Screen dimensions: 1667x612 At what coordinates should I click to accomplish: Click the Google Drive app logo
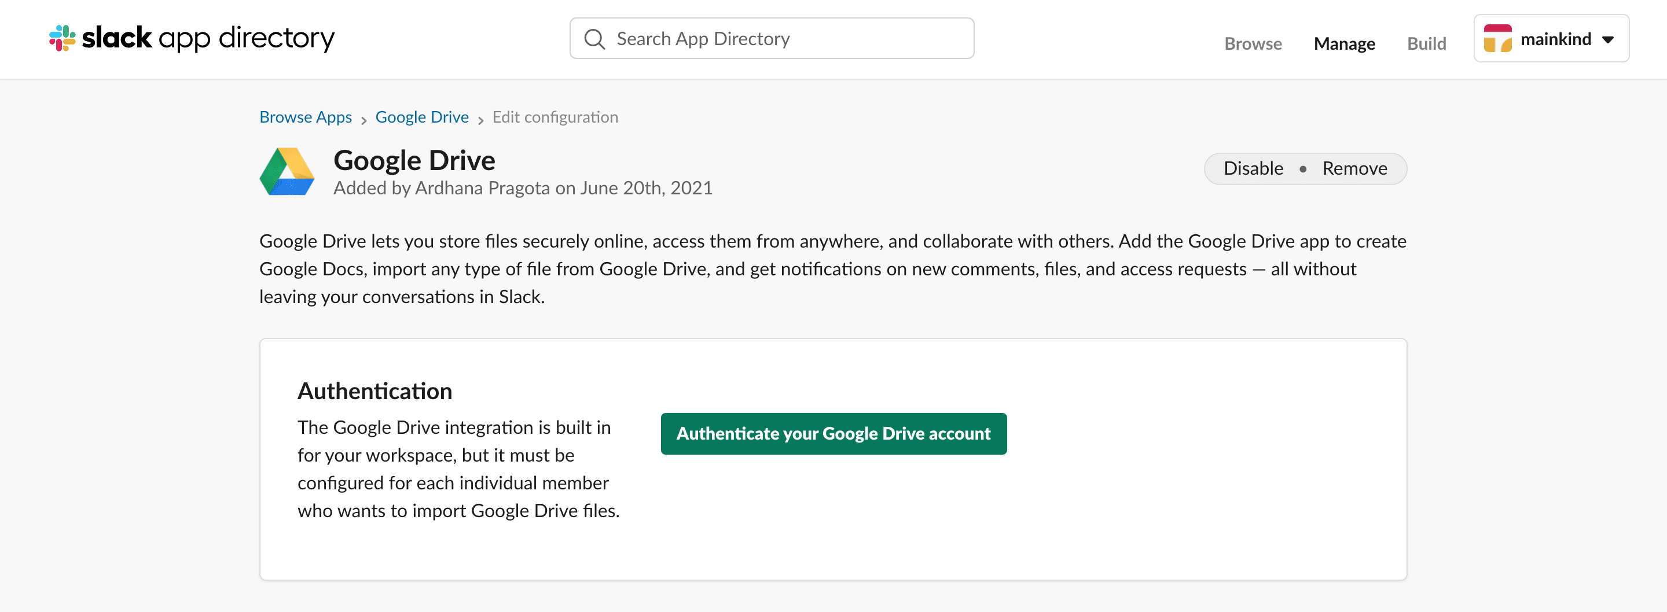[287, 171]
